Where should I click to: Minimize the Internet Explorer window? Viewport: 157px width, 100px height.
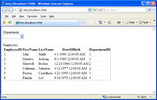tap(143, 4)
